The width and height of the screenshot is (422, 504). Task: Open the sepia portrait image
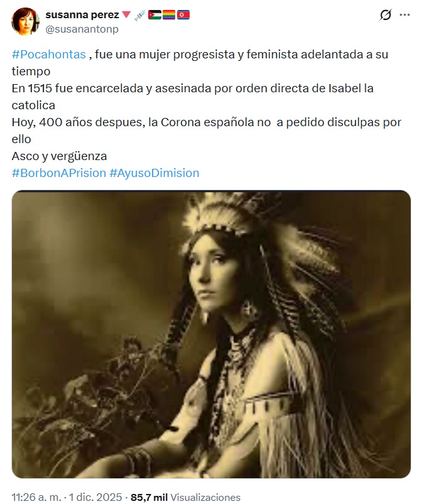click(211, 334)
